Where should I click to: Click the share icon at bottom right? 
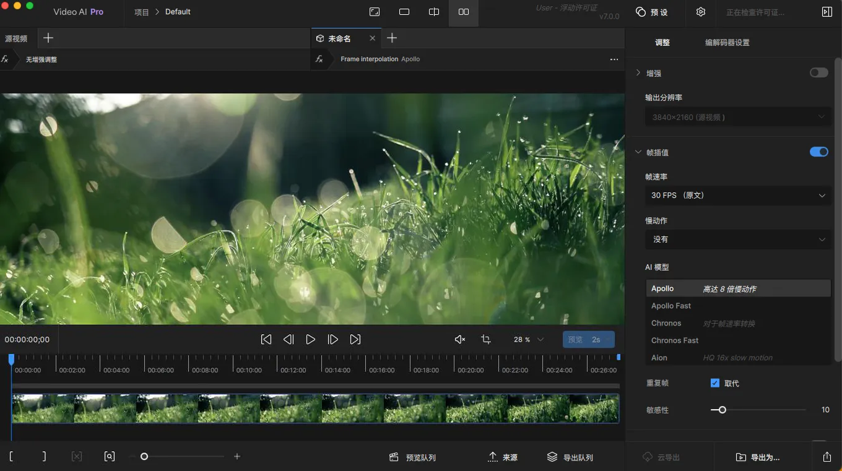[x=827, y=457]
